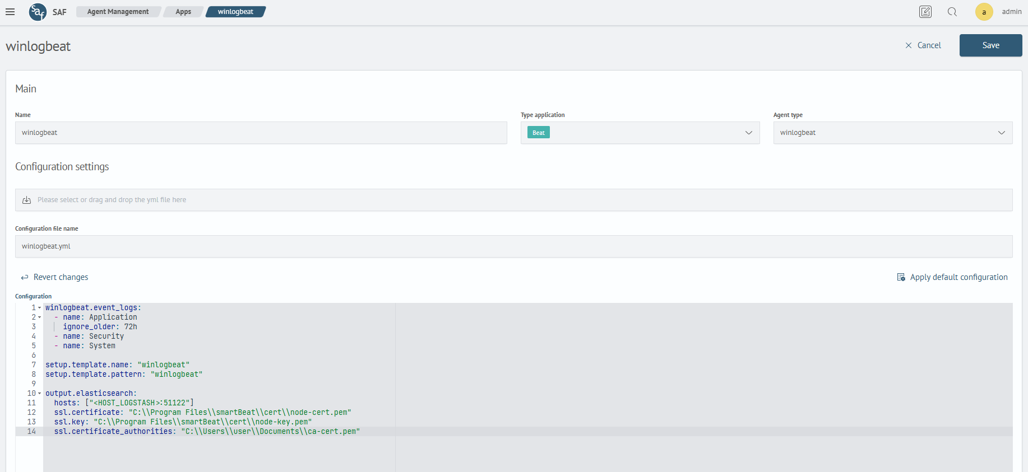1028x472 pixels.
Task: Open the notes edit icon in header
Action: click(925, 12)
